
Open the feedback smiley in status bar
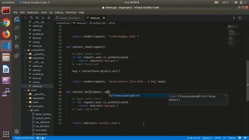(x=240, y=138)
